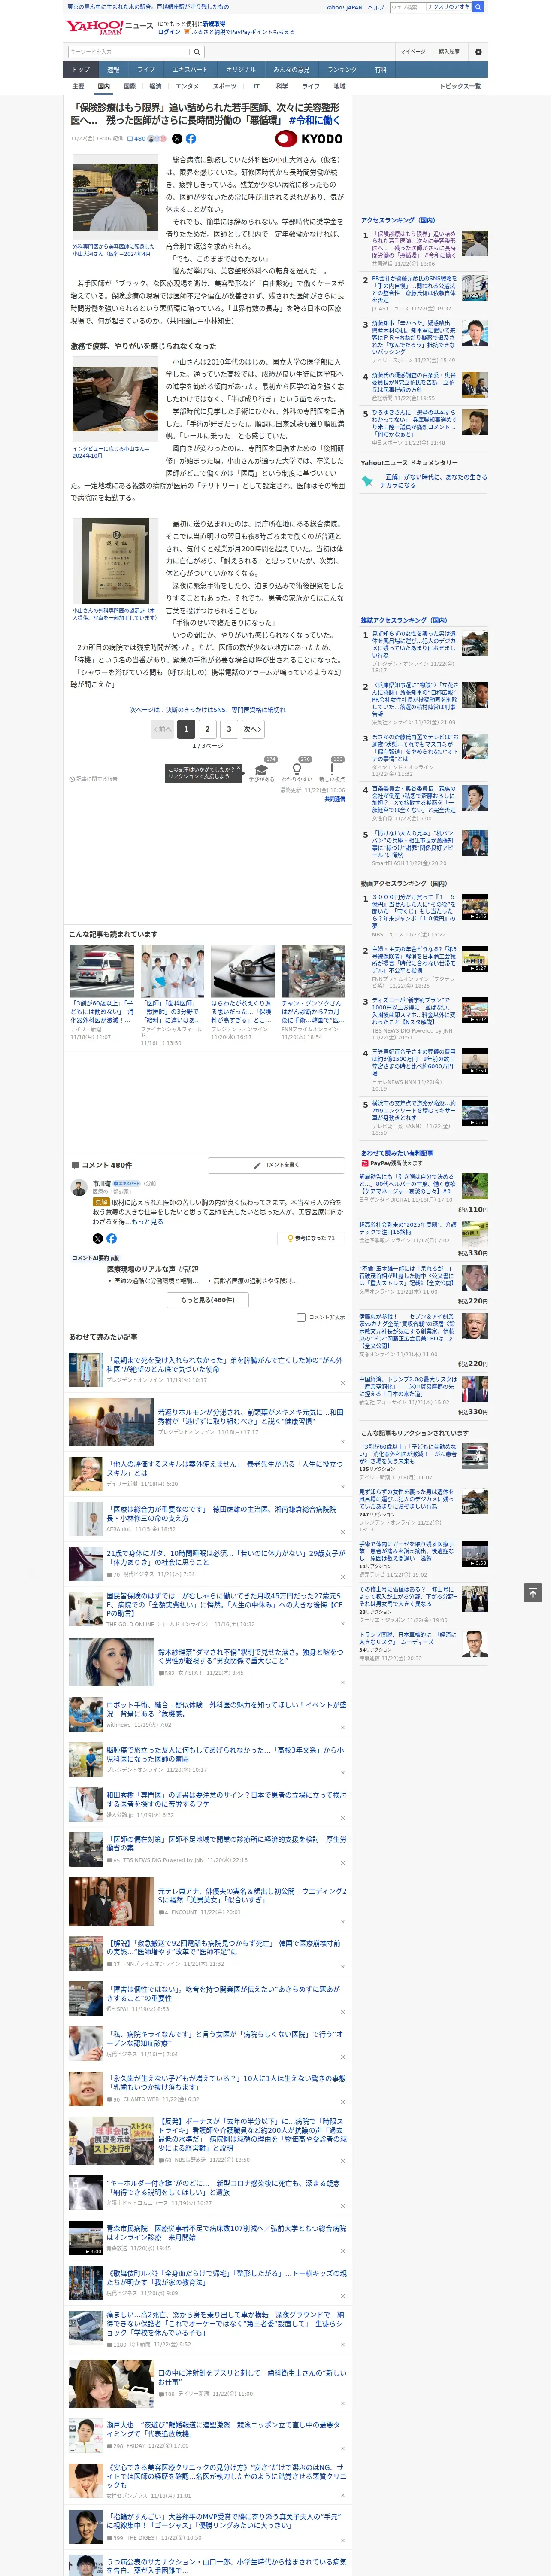Click the わかりやすい lightbulb reaction

[297, 770]
